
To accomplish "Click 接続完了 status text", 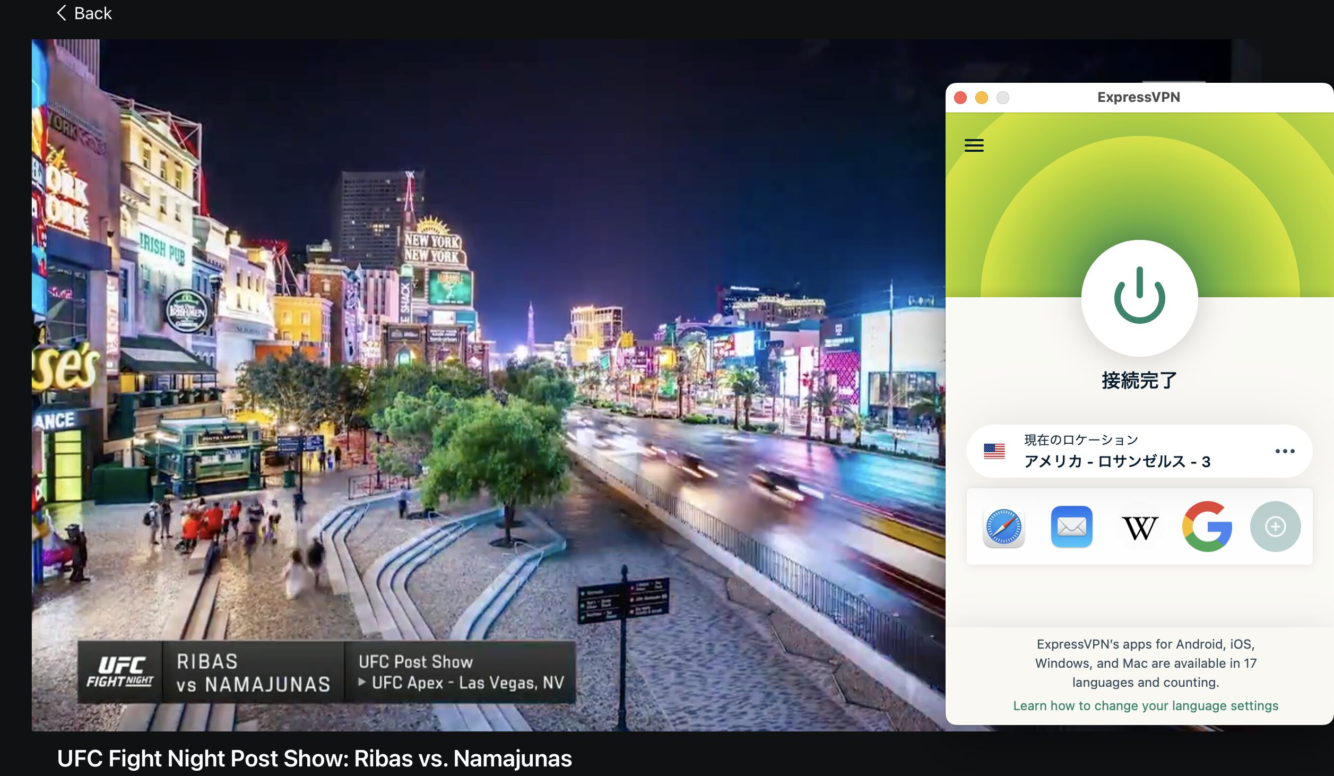I will point(1139,381).
